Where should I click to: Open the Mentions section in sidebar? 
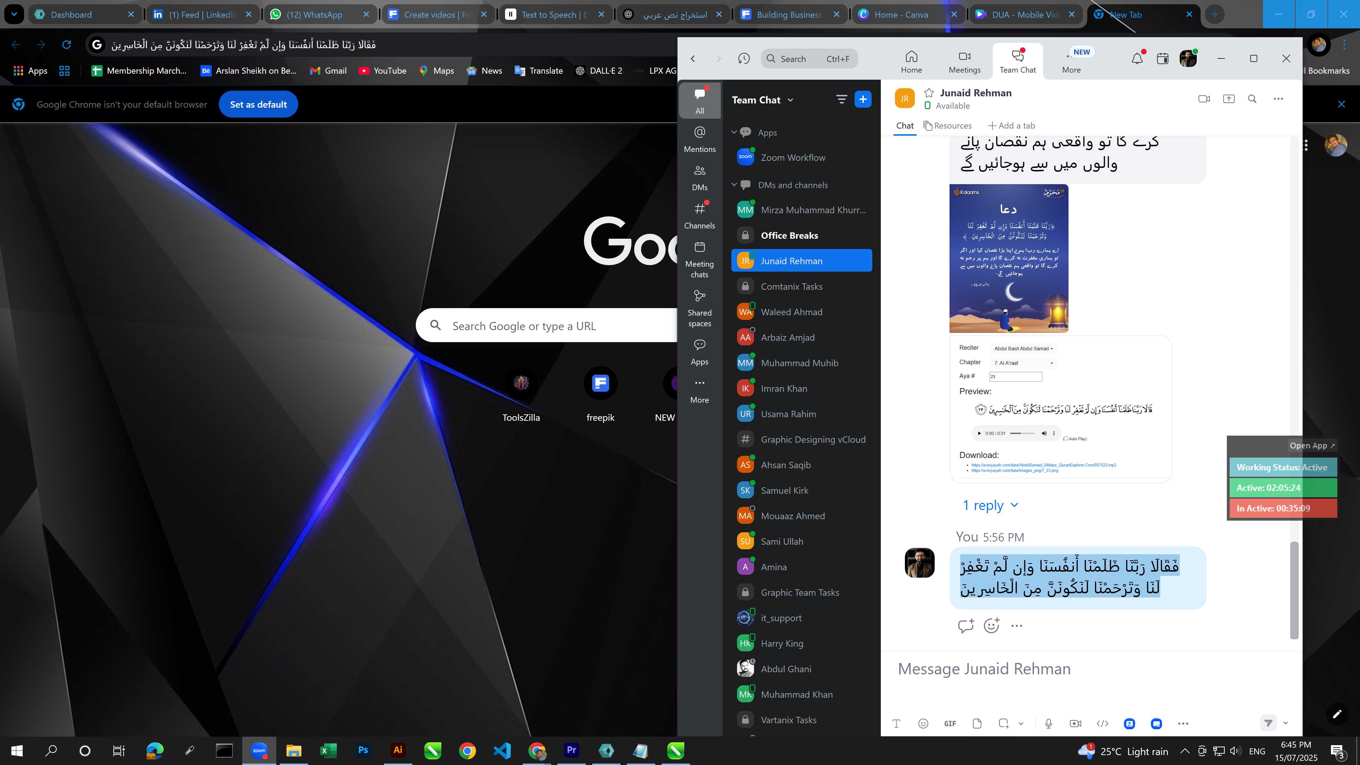[x=699, y=139]
